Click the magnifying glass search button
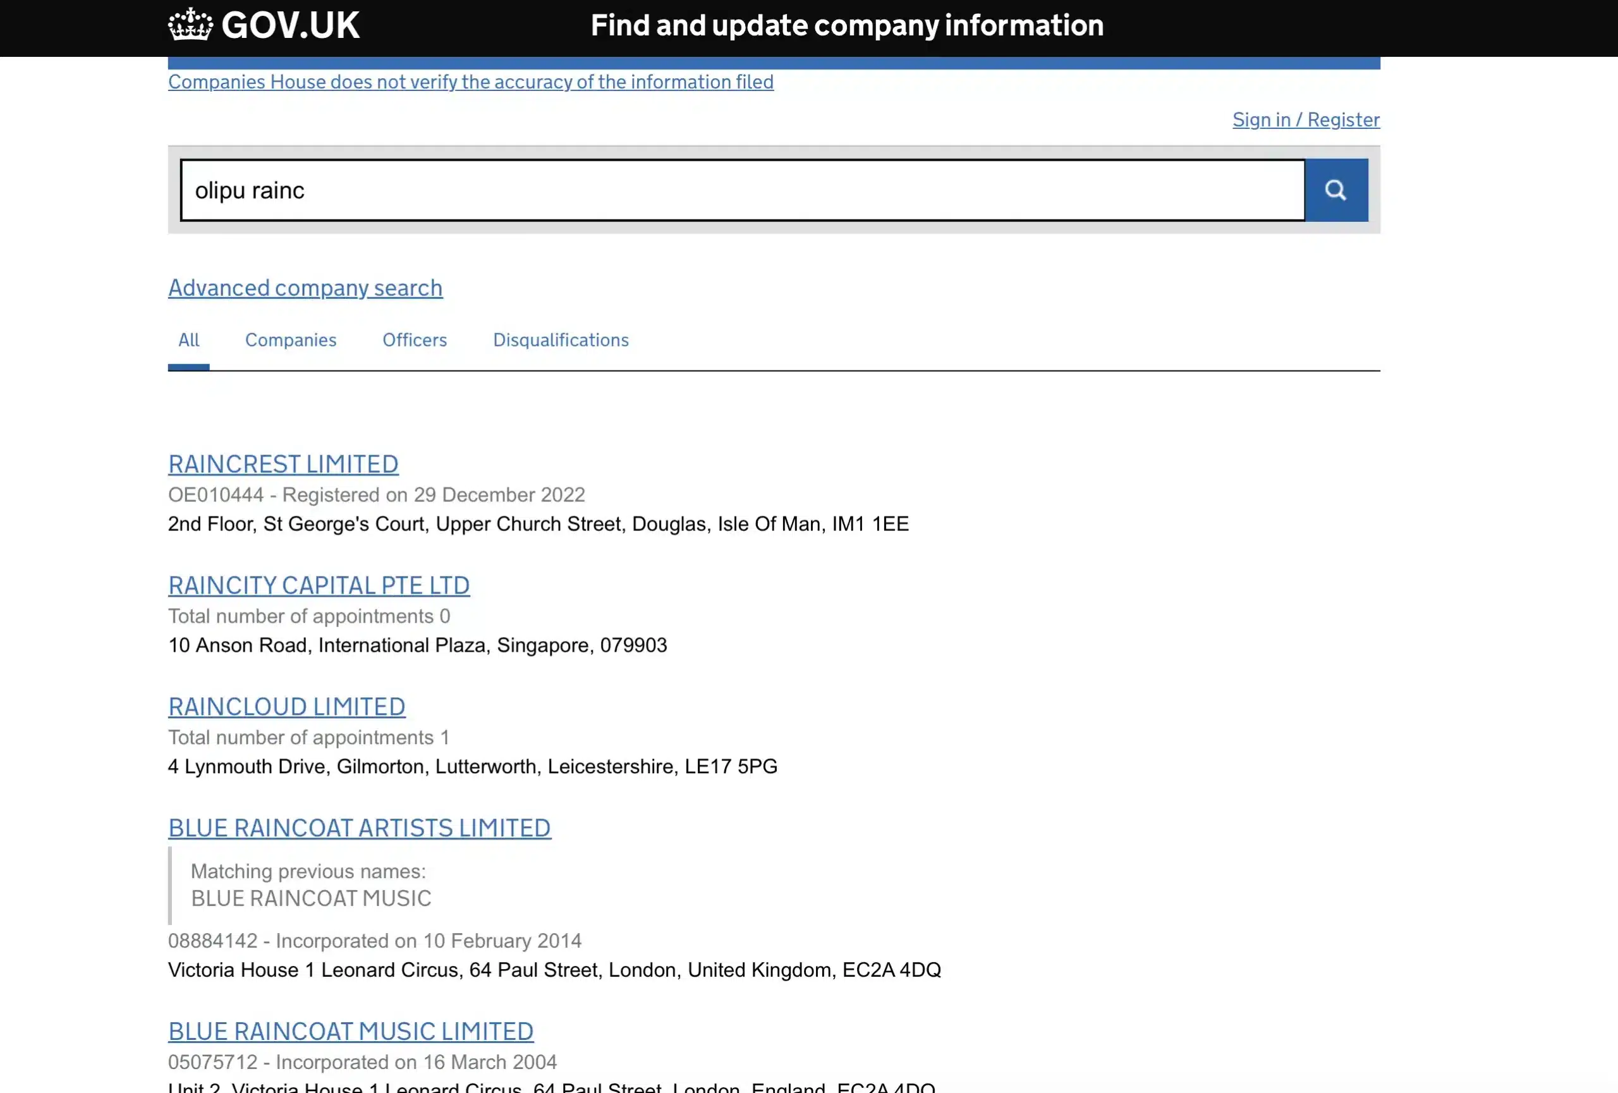The image size is (1618, 1093). tap(1336, 190)
